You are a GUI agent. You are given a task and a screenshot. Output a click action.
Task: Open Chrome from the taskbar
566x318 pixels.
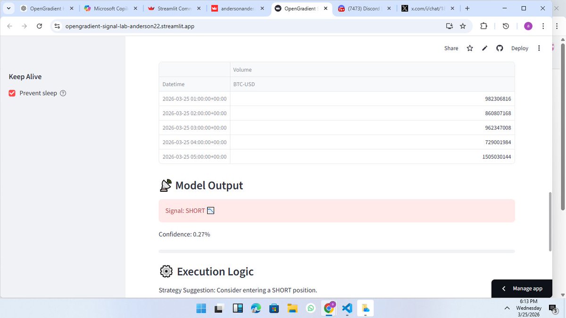(329, 309)
